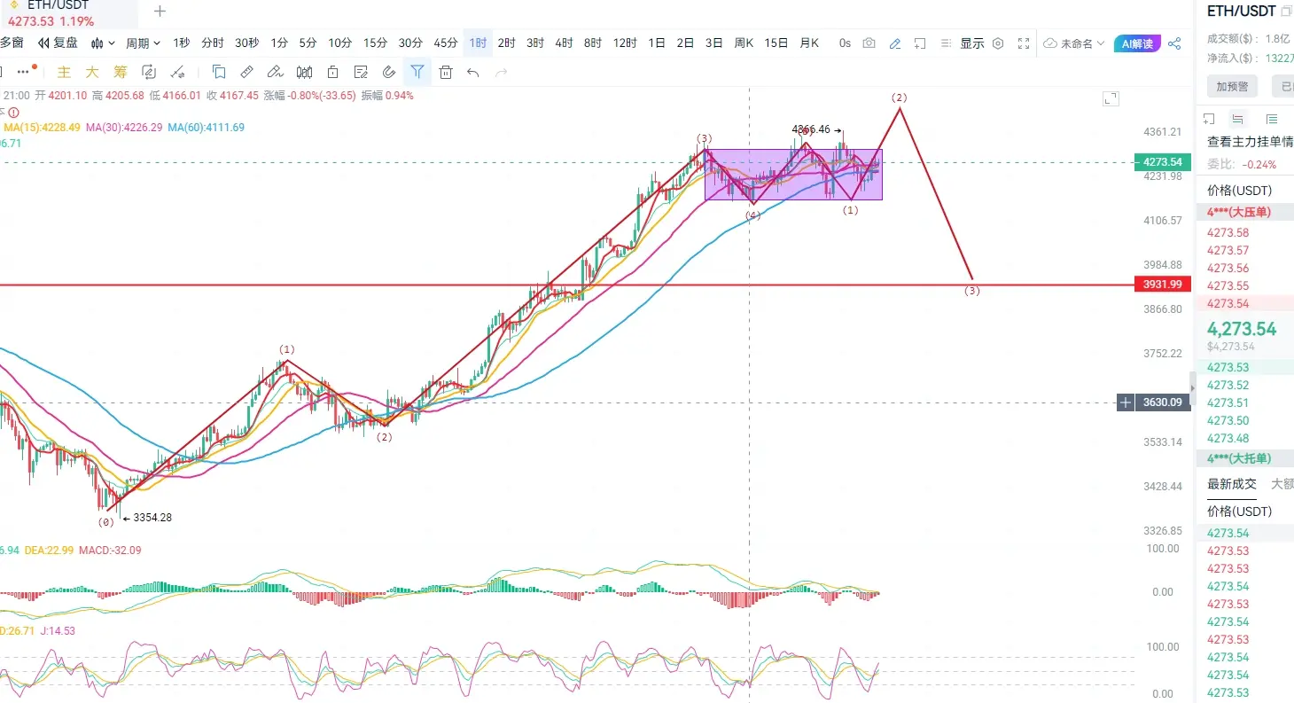The height and width of the screenshot is (703, 1294).
Task: Take a chart snapshot with camera icon
Action: coord(869,43)
